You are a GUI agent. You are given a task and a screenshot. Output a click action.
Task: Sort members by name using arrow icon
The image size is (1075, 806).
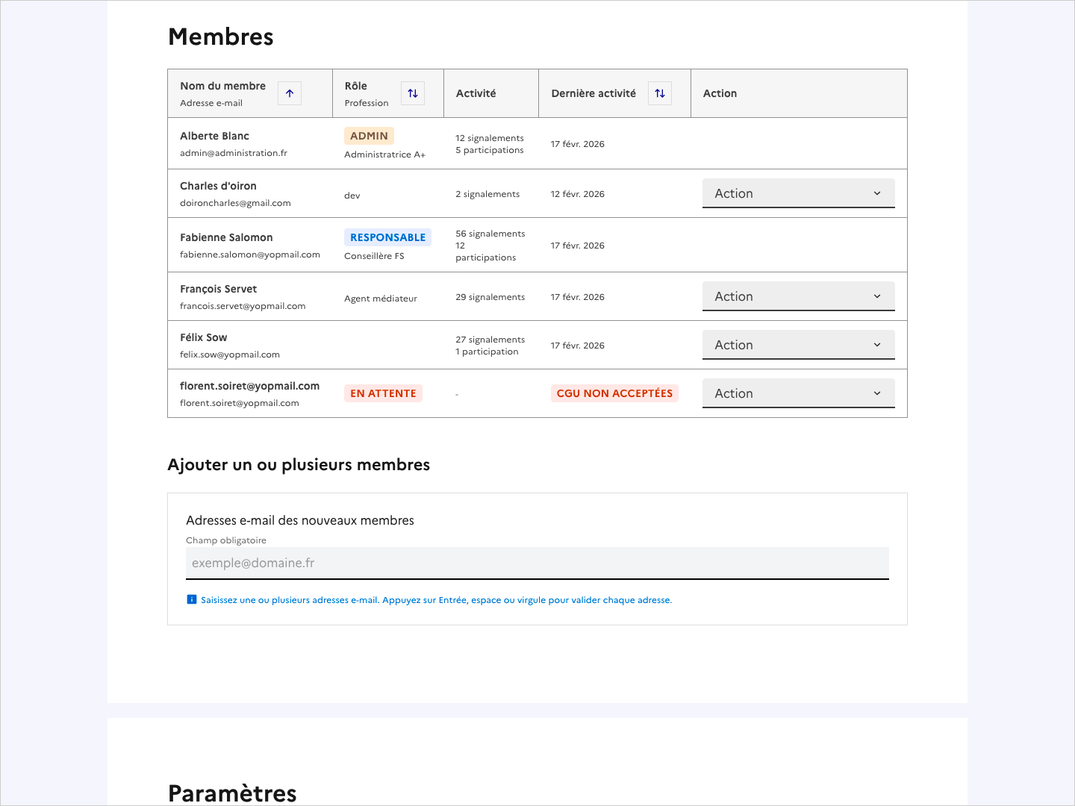[x=290, y=93]
